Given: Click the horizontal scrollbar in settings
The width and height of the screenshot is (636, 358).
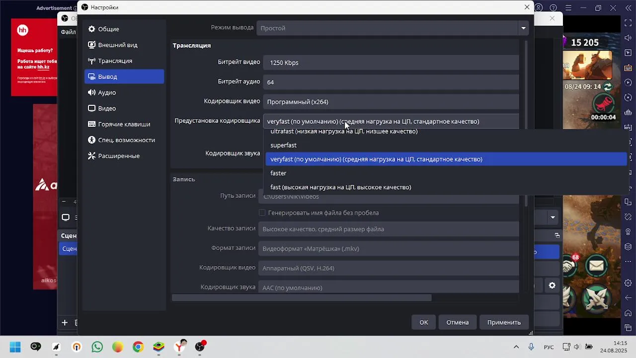Looking at the screenshot, I should (x=302, y=298).
